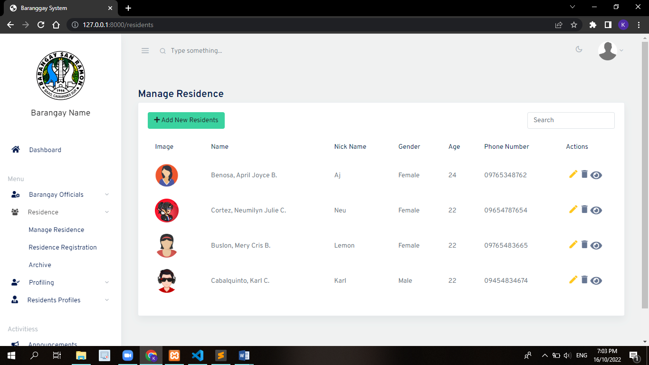Click the Barangay San Ramon logo
This screenshot has height=365, width=649.
tap(60, 76)
